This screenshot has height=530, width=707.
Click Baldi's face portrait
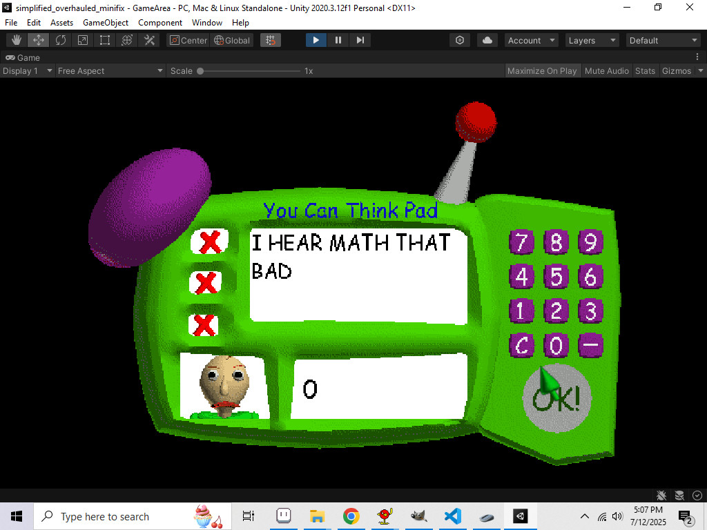pos(224,386)
